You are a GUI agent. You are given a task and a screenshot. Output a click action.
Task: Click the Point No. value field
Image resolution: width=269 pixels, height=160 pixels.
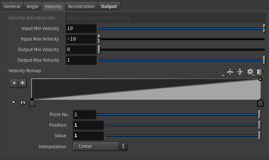[84, 114]
